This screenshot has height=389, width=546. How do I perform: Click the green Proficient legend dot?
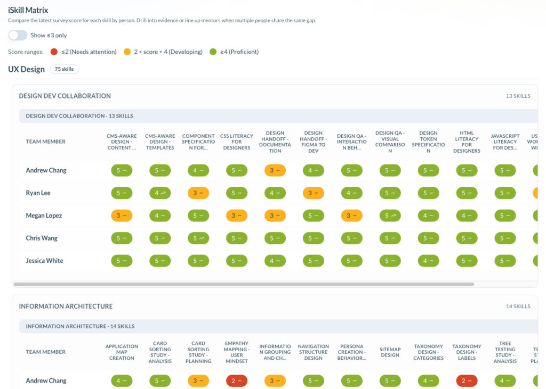point(213,52)
